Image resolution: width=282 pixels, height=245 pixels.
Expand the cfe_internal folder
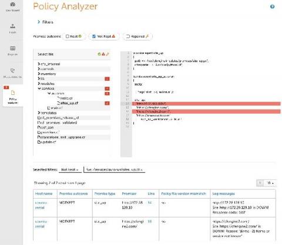39,64
